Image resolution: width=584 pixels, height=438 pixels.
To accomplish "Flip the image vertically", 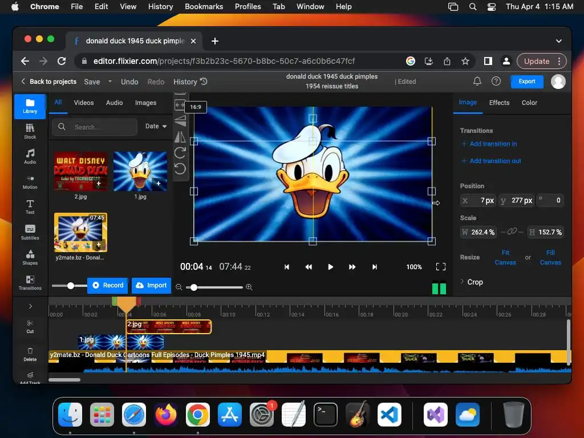I will [180, 121].
